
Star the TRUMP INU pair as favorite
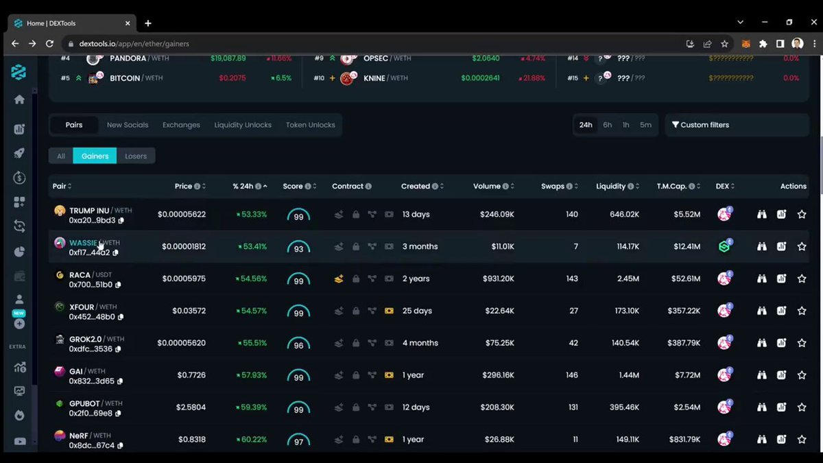click(x=801, y=215)
